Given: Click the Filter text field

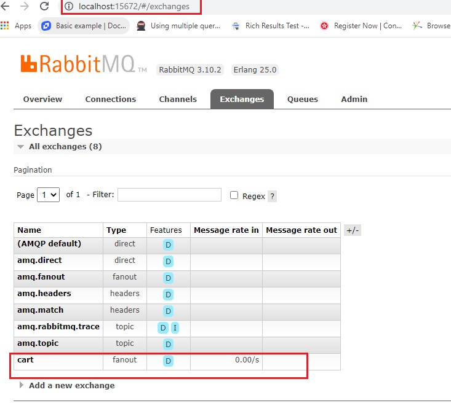Looking at the screenshot, I should click(169, 195).
